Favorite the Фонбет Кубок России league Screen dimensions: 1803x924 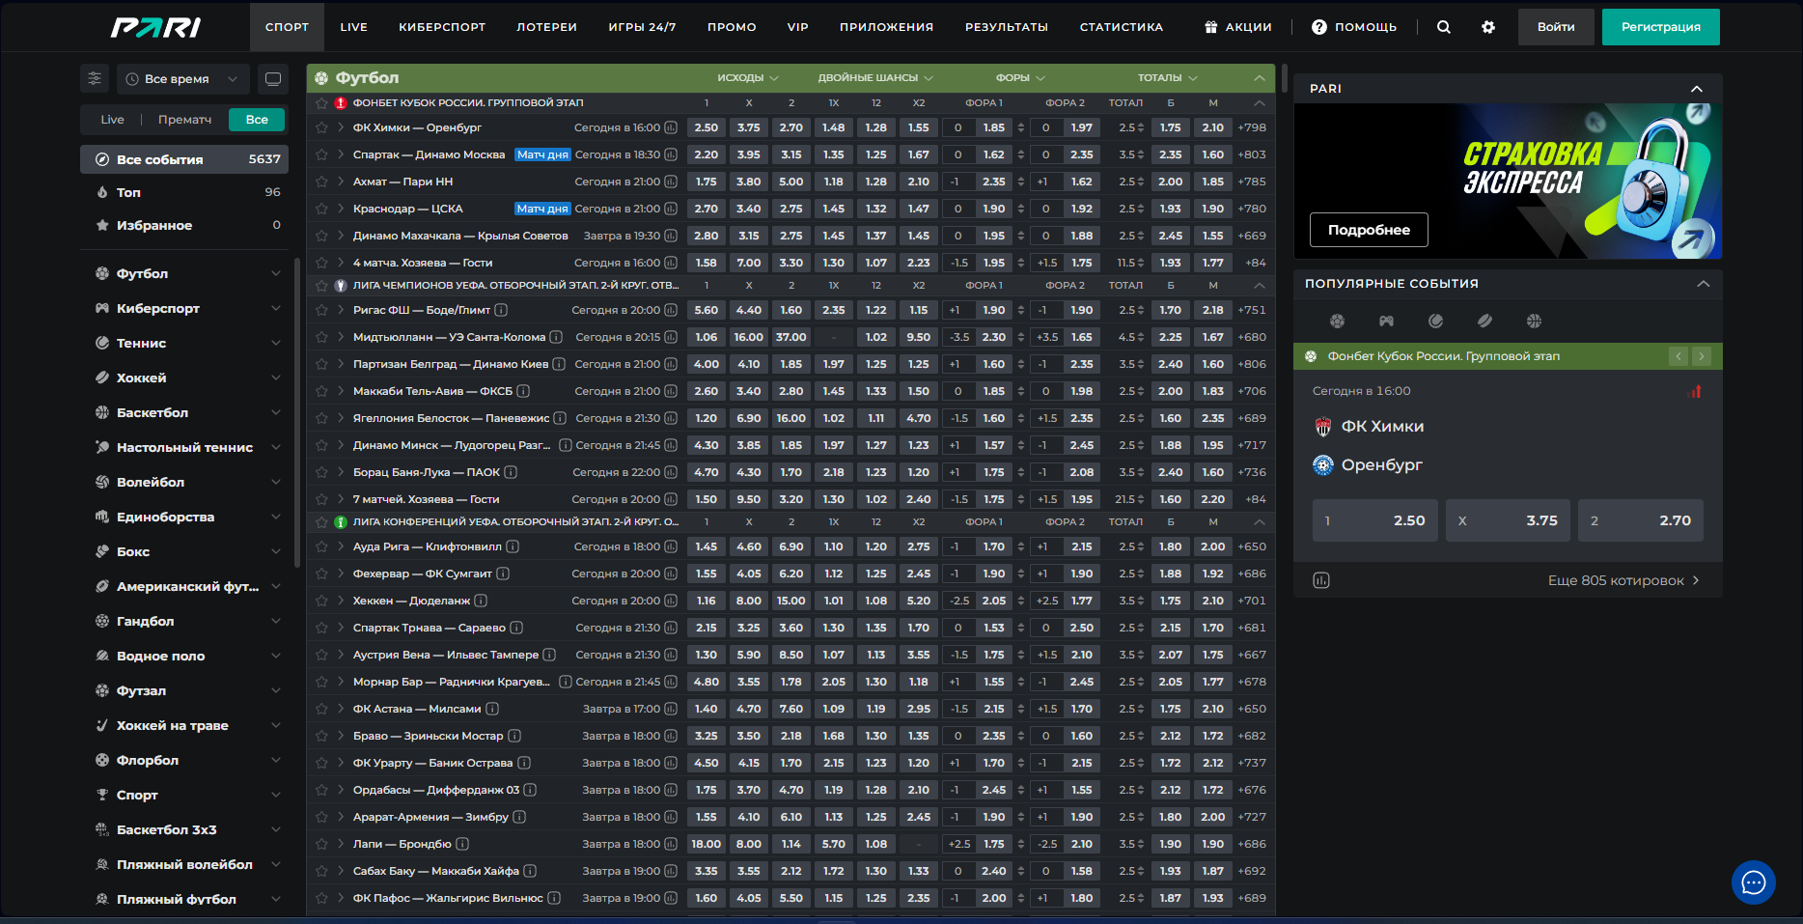pos(321,102)
